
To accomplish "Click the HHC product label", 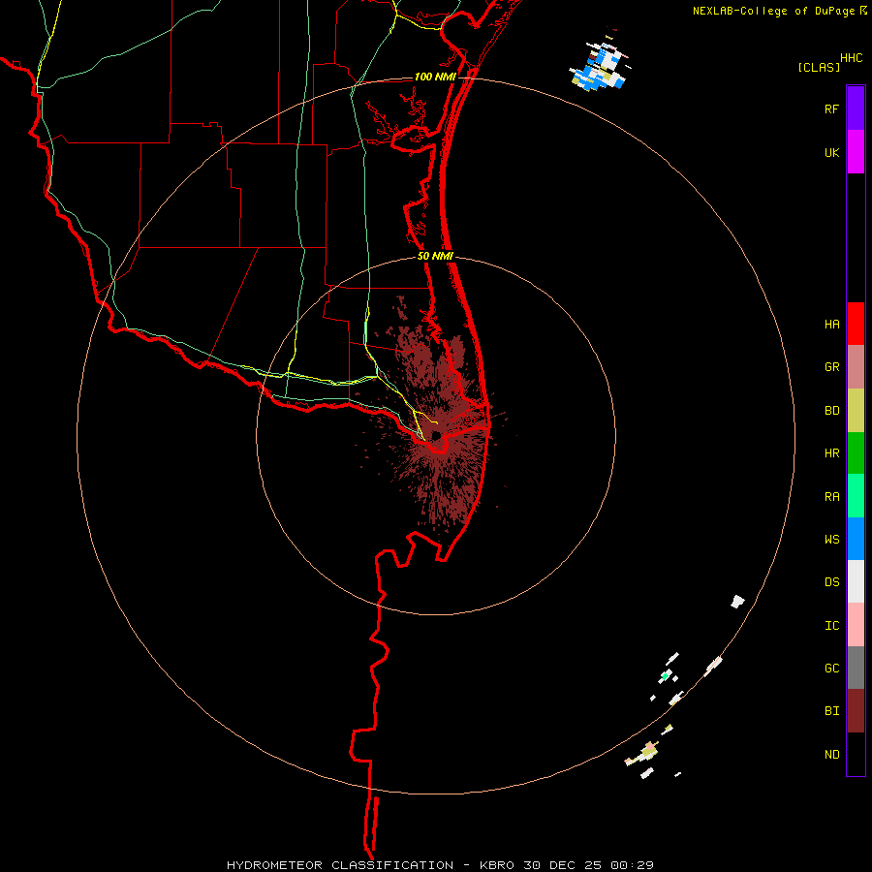I will [x=852, y=58].
